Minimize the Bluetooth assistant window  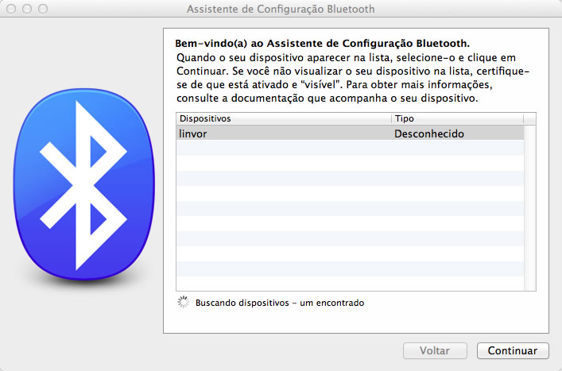(x=27, y=9)
